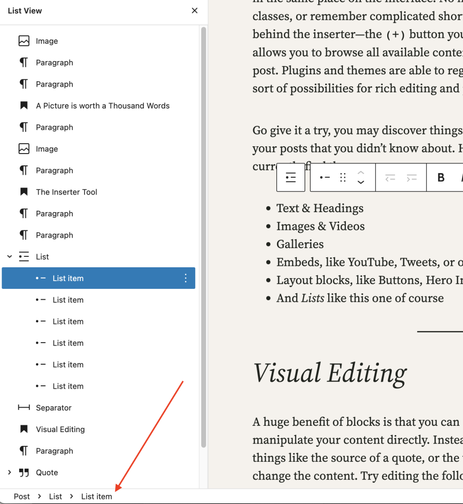Select 'A Picture is worth a Thousand Words'

[x=102, y=106]
